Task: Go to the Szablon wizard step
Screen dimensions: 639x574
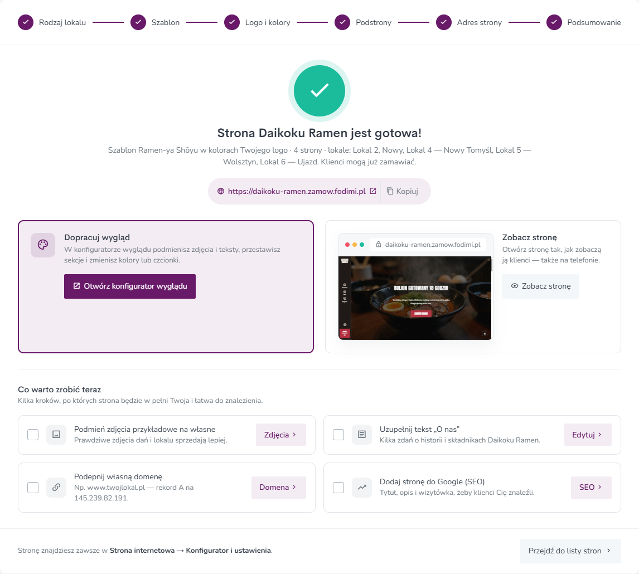Action: point(155,22)
